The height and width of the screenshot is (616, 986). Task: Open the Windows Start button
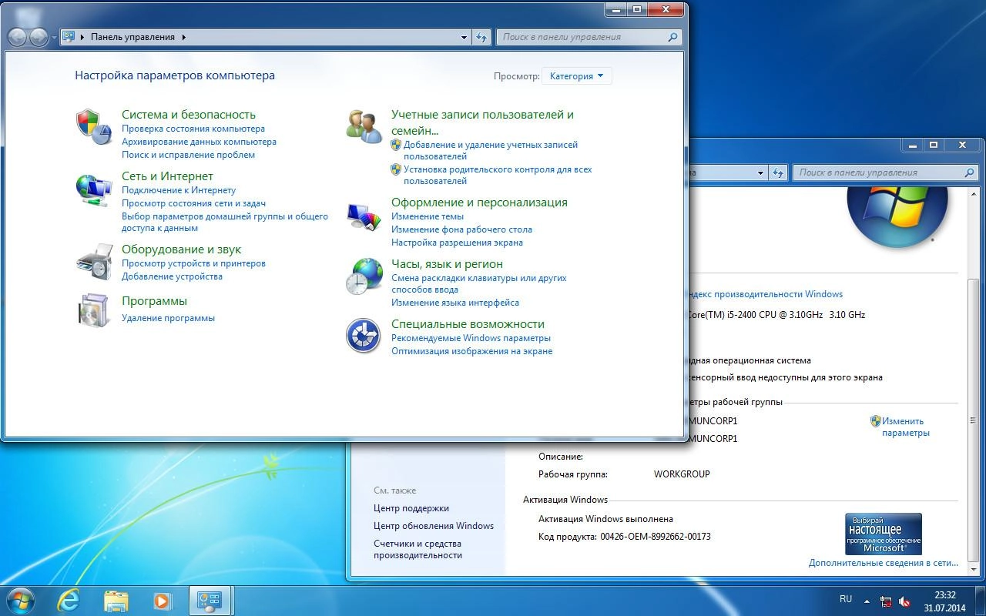[19, 601]
